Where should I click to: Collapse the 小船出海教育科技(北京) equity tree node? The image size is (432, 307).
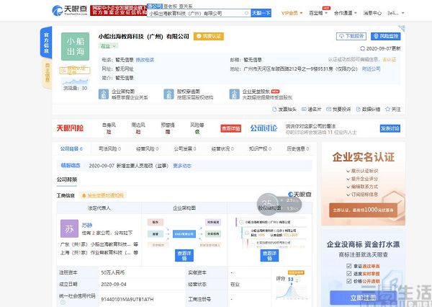246,233
